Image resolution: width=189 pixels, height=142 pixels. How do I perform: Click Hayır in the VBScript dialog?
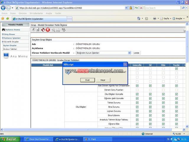click(x=103, y=80)
